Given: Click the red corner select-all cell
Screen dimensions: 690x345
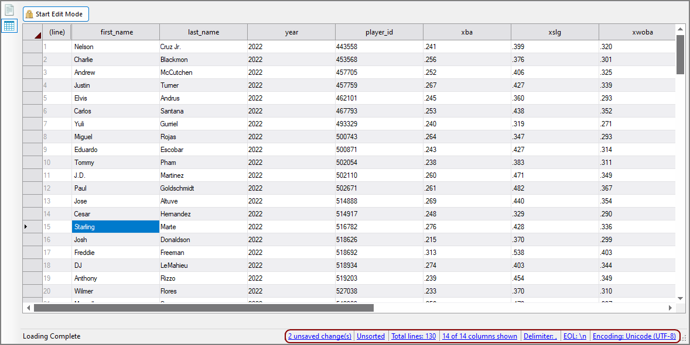Looking at the screenshot, I should [32, 32].
